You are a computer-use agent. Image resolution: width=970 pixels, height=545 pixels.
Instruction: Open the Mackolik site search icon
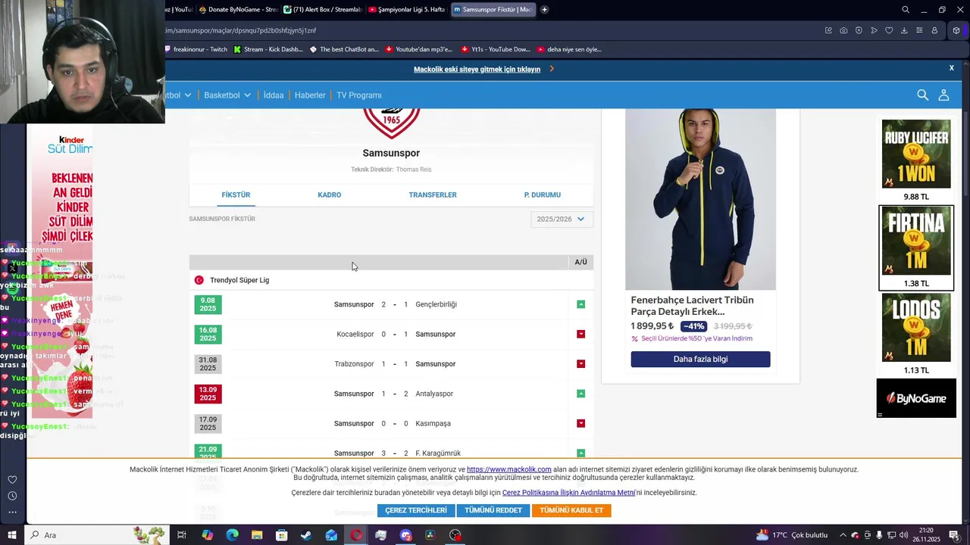click(x=922, y=95)
